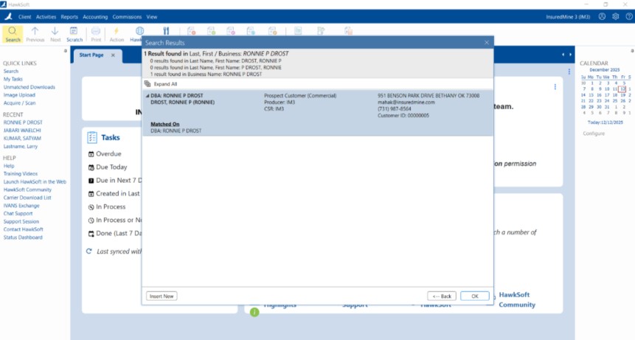
Task: Open the user profile icon in header
Action: [x=603, y=16]
